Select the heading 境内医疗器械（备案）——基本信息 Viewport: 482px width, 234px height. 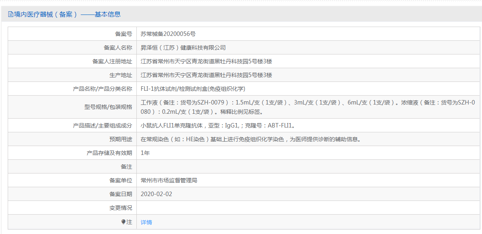67,14
